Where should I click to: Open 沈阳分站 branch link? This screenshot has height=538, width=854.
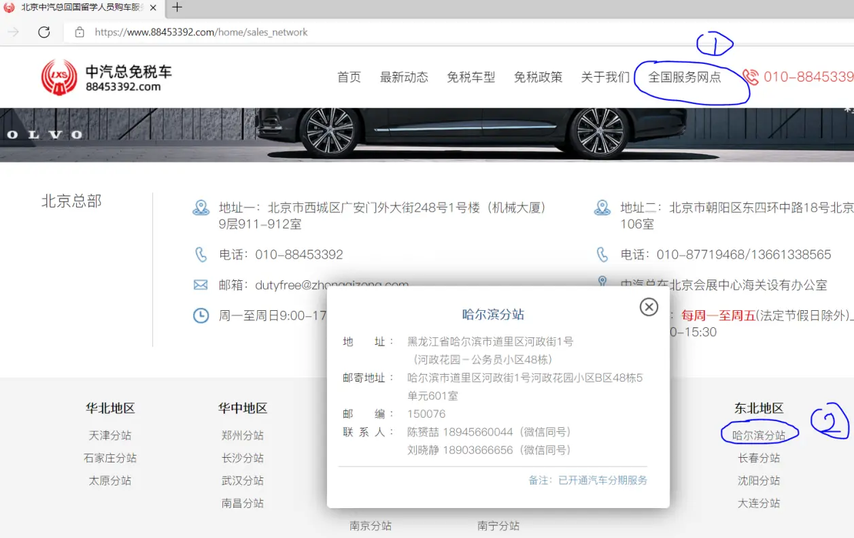pyautogui.click(x=759, y=480)
